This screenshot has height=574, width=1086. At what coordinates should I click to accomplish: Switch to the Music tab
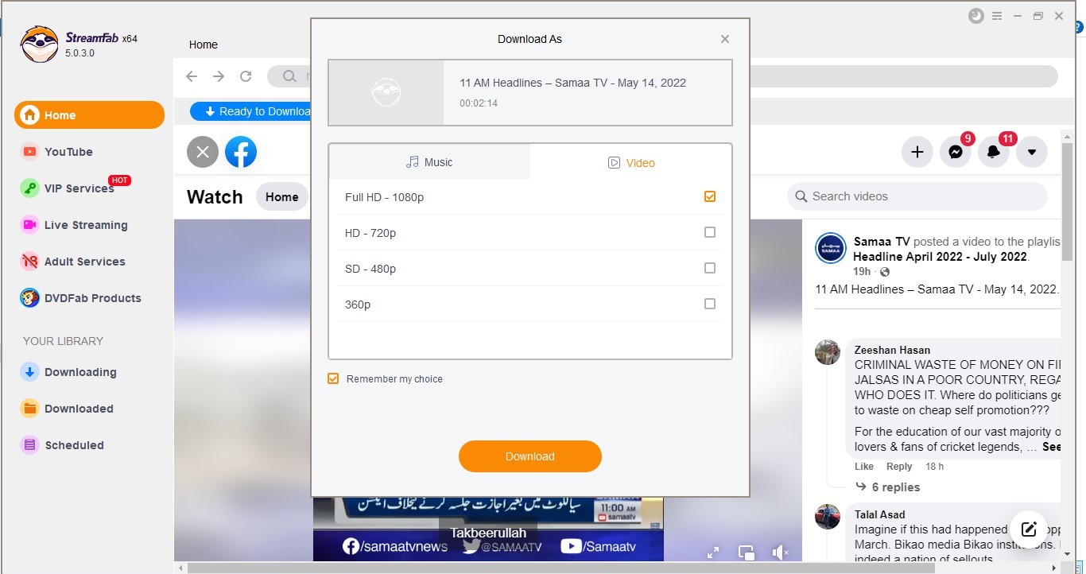point(429,162)
